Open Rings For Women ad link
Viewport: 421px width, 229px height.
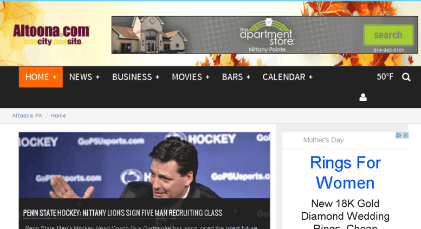pos(345,173)
